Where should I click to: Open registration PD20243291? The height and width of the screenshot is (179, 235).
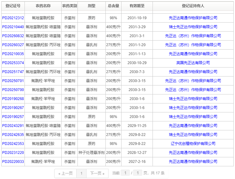pos(13,126)
